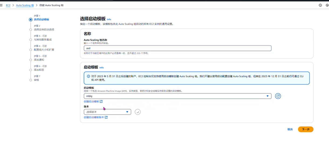Screen dimensions: 329x143
Task: Click the EC2 breadcrumb link
Action: [8, 5]
